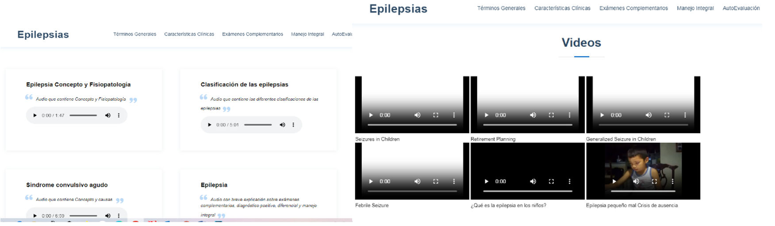Mute the Clasificación de las epilepsias audio
This screenshot has width=775, height=226.
[x=282, y=125]
